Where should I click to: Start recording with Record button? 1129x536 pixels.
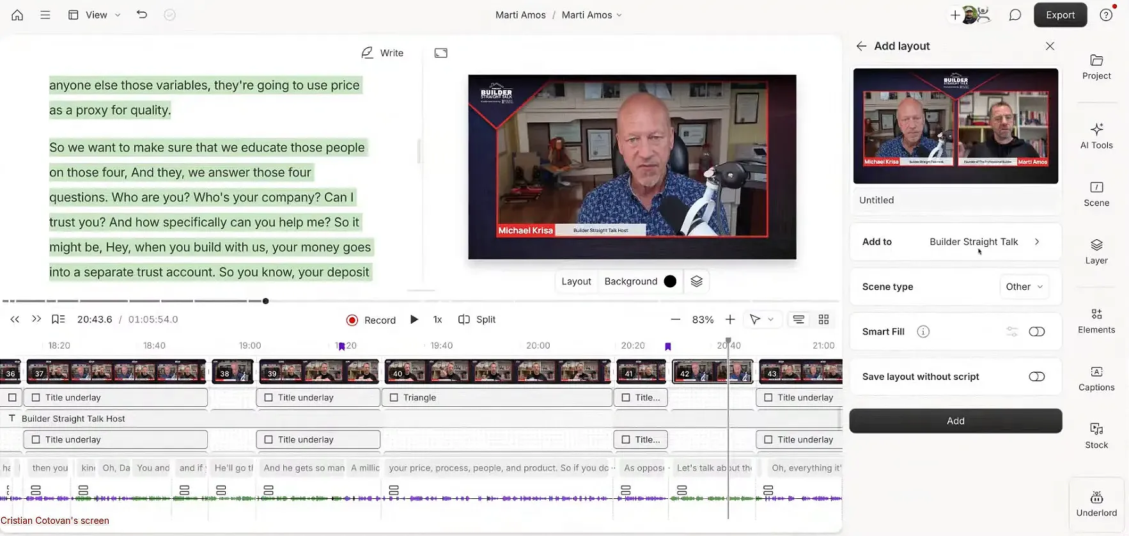click(371, 320)
